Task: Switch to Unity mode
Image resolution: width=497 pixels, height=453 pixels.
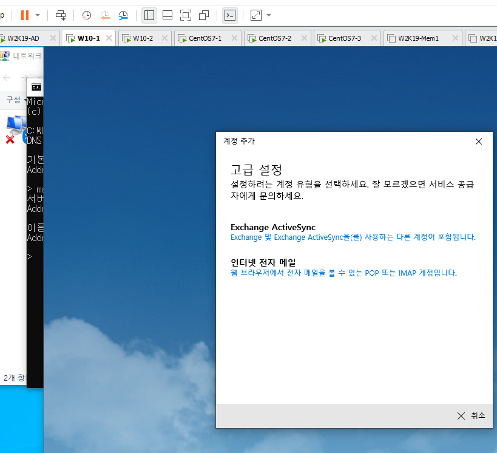Action: 204,15
